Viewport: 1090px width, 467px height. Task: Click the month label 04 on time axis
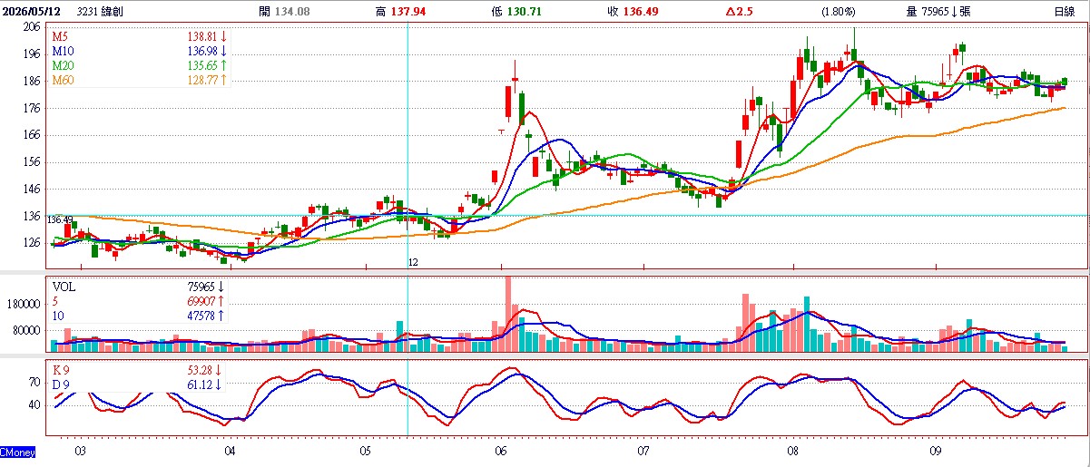[230, 451]
